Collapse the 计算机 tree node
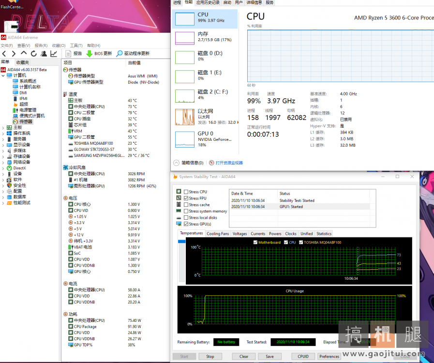Viewport: 434px width, 363px height. [3, 76]
